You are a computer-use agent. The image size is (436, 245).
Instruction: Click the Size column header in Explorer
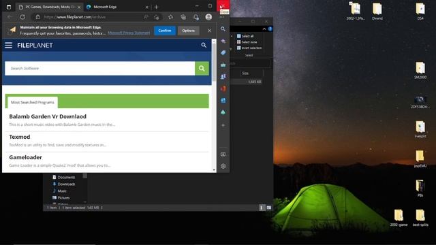245,73
